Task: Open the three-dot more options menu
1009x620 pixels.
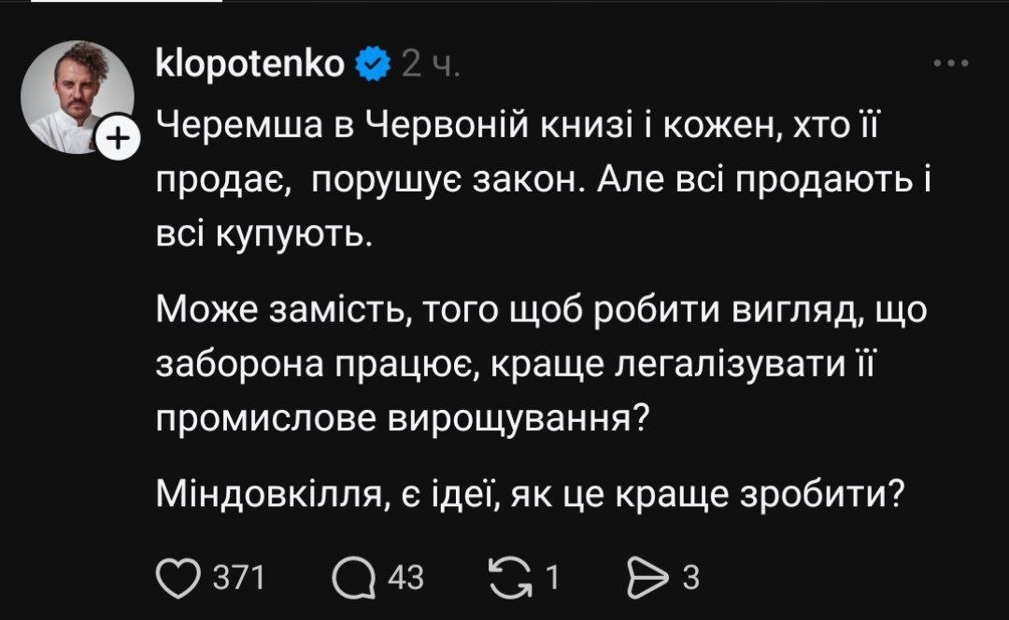Action: [x=951, y=63]
